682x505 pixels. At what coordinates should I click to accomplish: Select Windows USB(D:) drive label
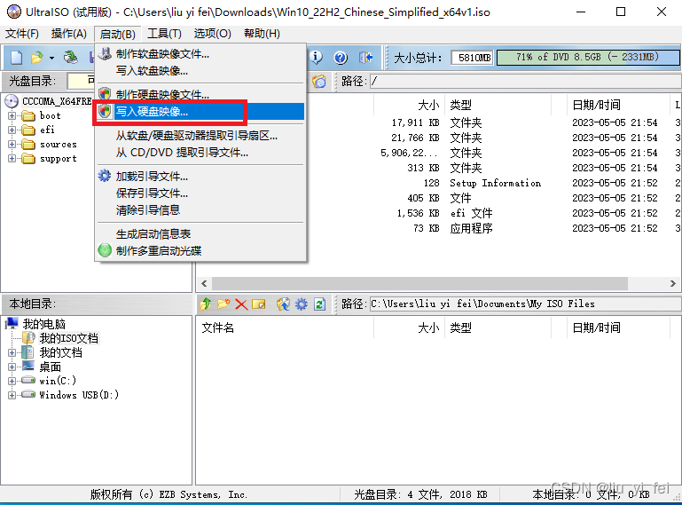pos(79,395)
